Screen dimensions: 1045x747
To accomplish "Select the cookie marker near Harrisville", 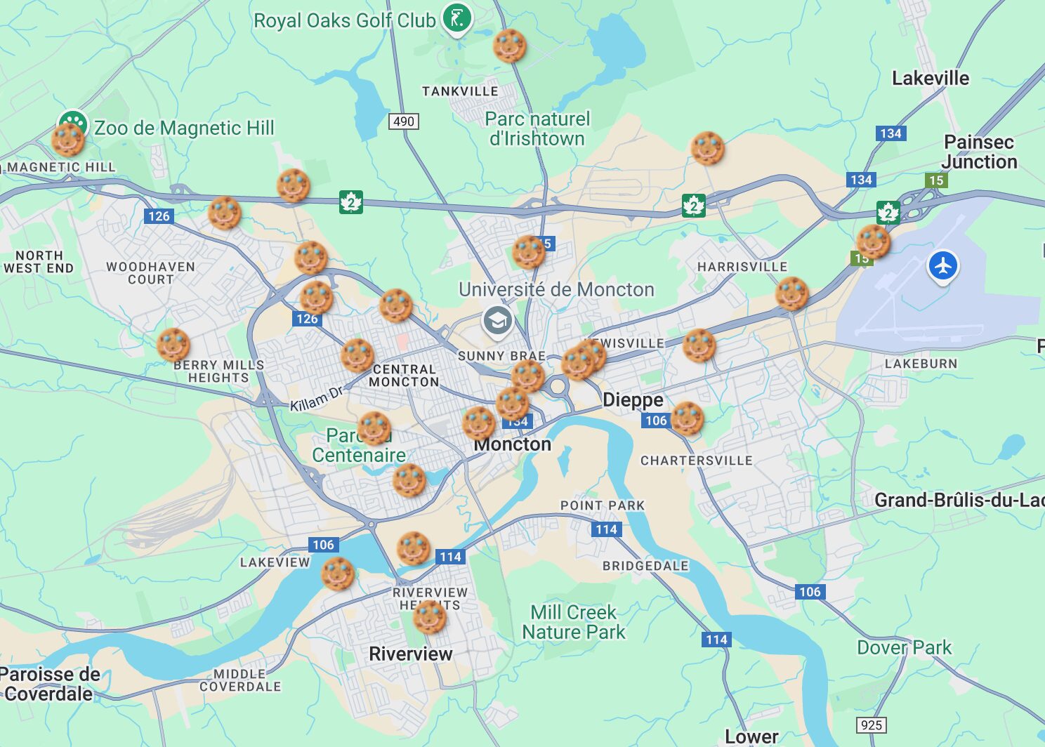I will [x=792, y=293].
